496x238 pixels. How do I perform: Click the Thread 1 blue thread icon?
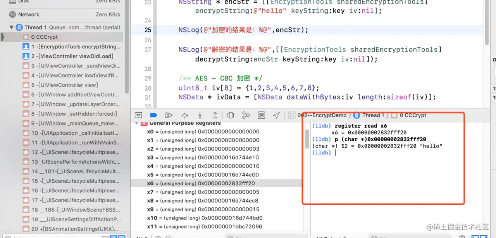19,27
